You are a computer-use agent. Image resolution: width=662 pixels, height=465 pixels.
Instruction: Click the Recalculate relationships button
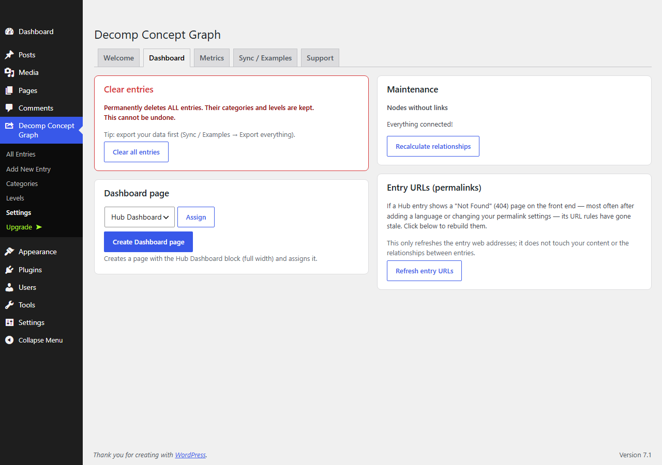tap(433, 146)
